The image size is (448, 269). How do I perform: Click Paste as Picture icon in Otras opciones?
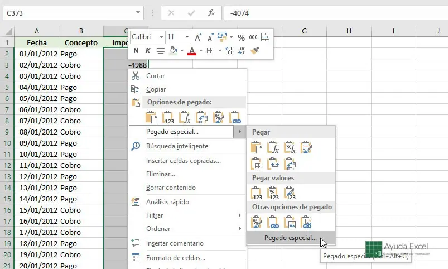click(x=290, y=222)
